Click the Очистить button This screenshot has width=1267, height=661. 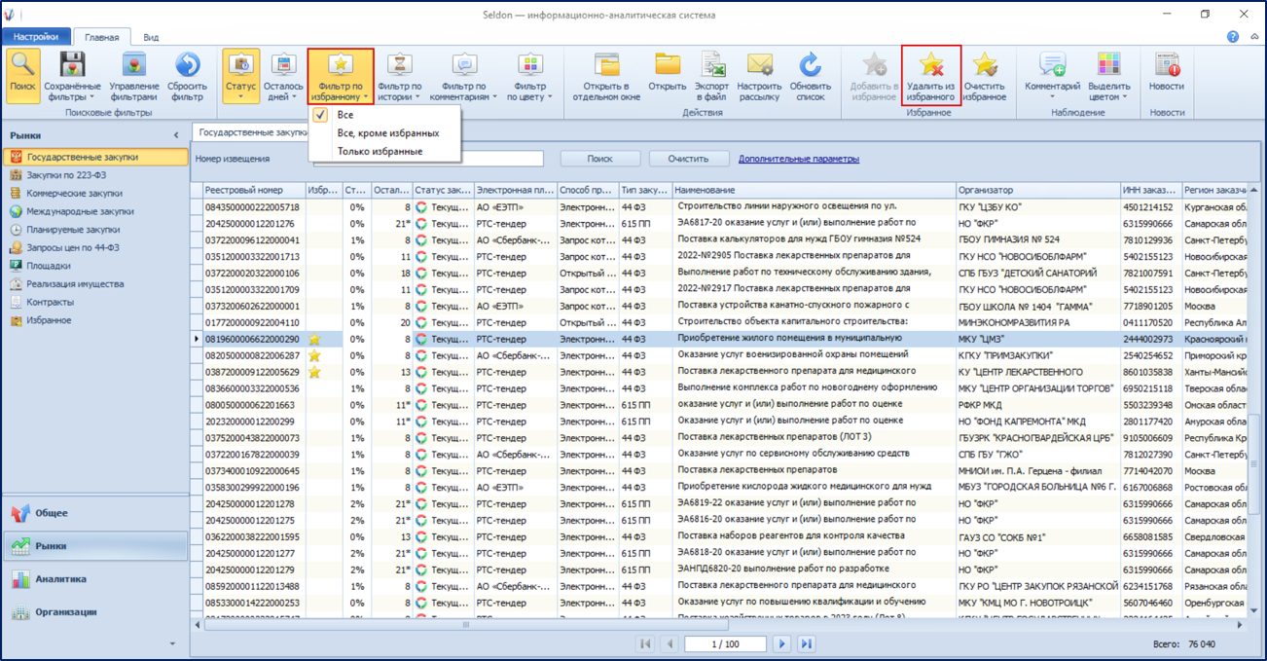(x=689, y=159)
